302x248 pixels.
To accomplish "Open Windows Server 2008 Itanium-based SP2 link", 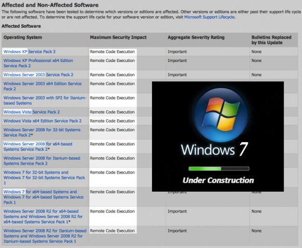I will [42, 160].
